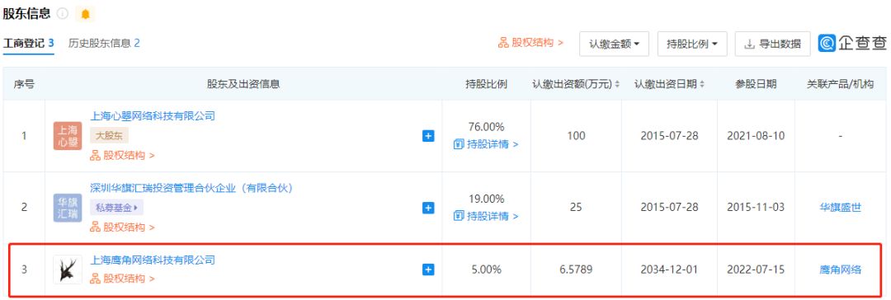The image size is (891, 300).
Task: Click the 2015-11-03 date cell
Action: point(756,208)
